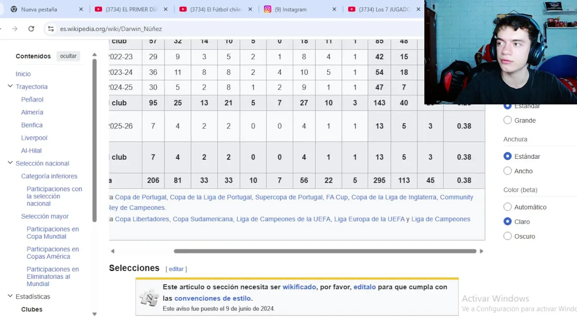
Task: Jump to Liverpool section
Action: (x=34, y=138)
